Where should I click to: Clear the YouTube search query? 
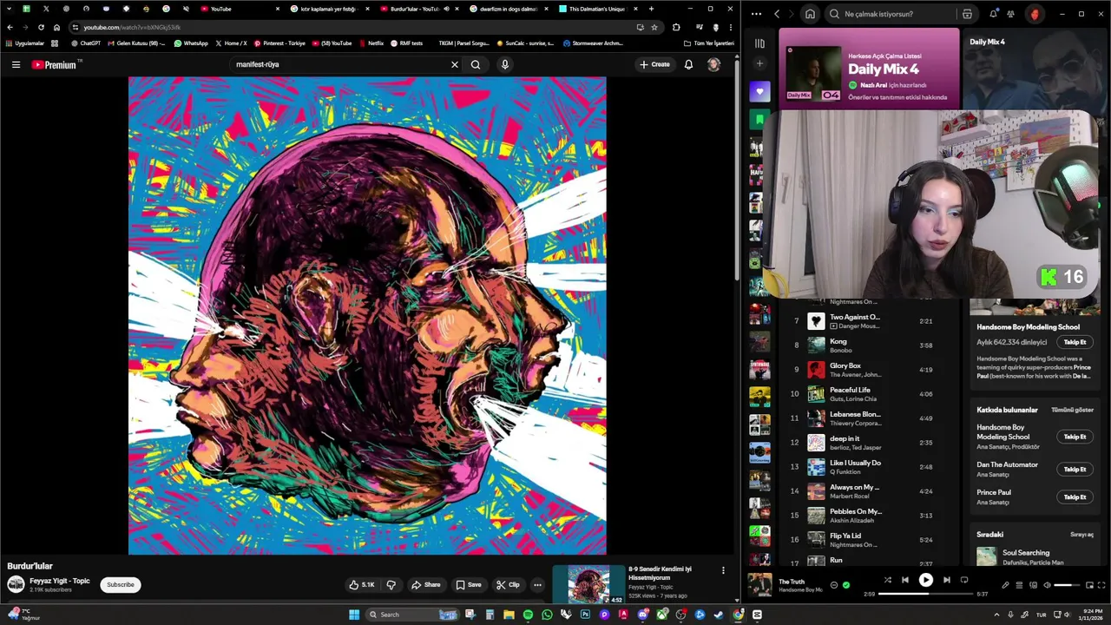[x=454, y=64]
